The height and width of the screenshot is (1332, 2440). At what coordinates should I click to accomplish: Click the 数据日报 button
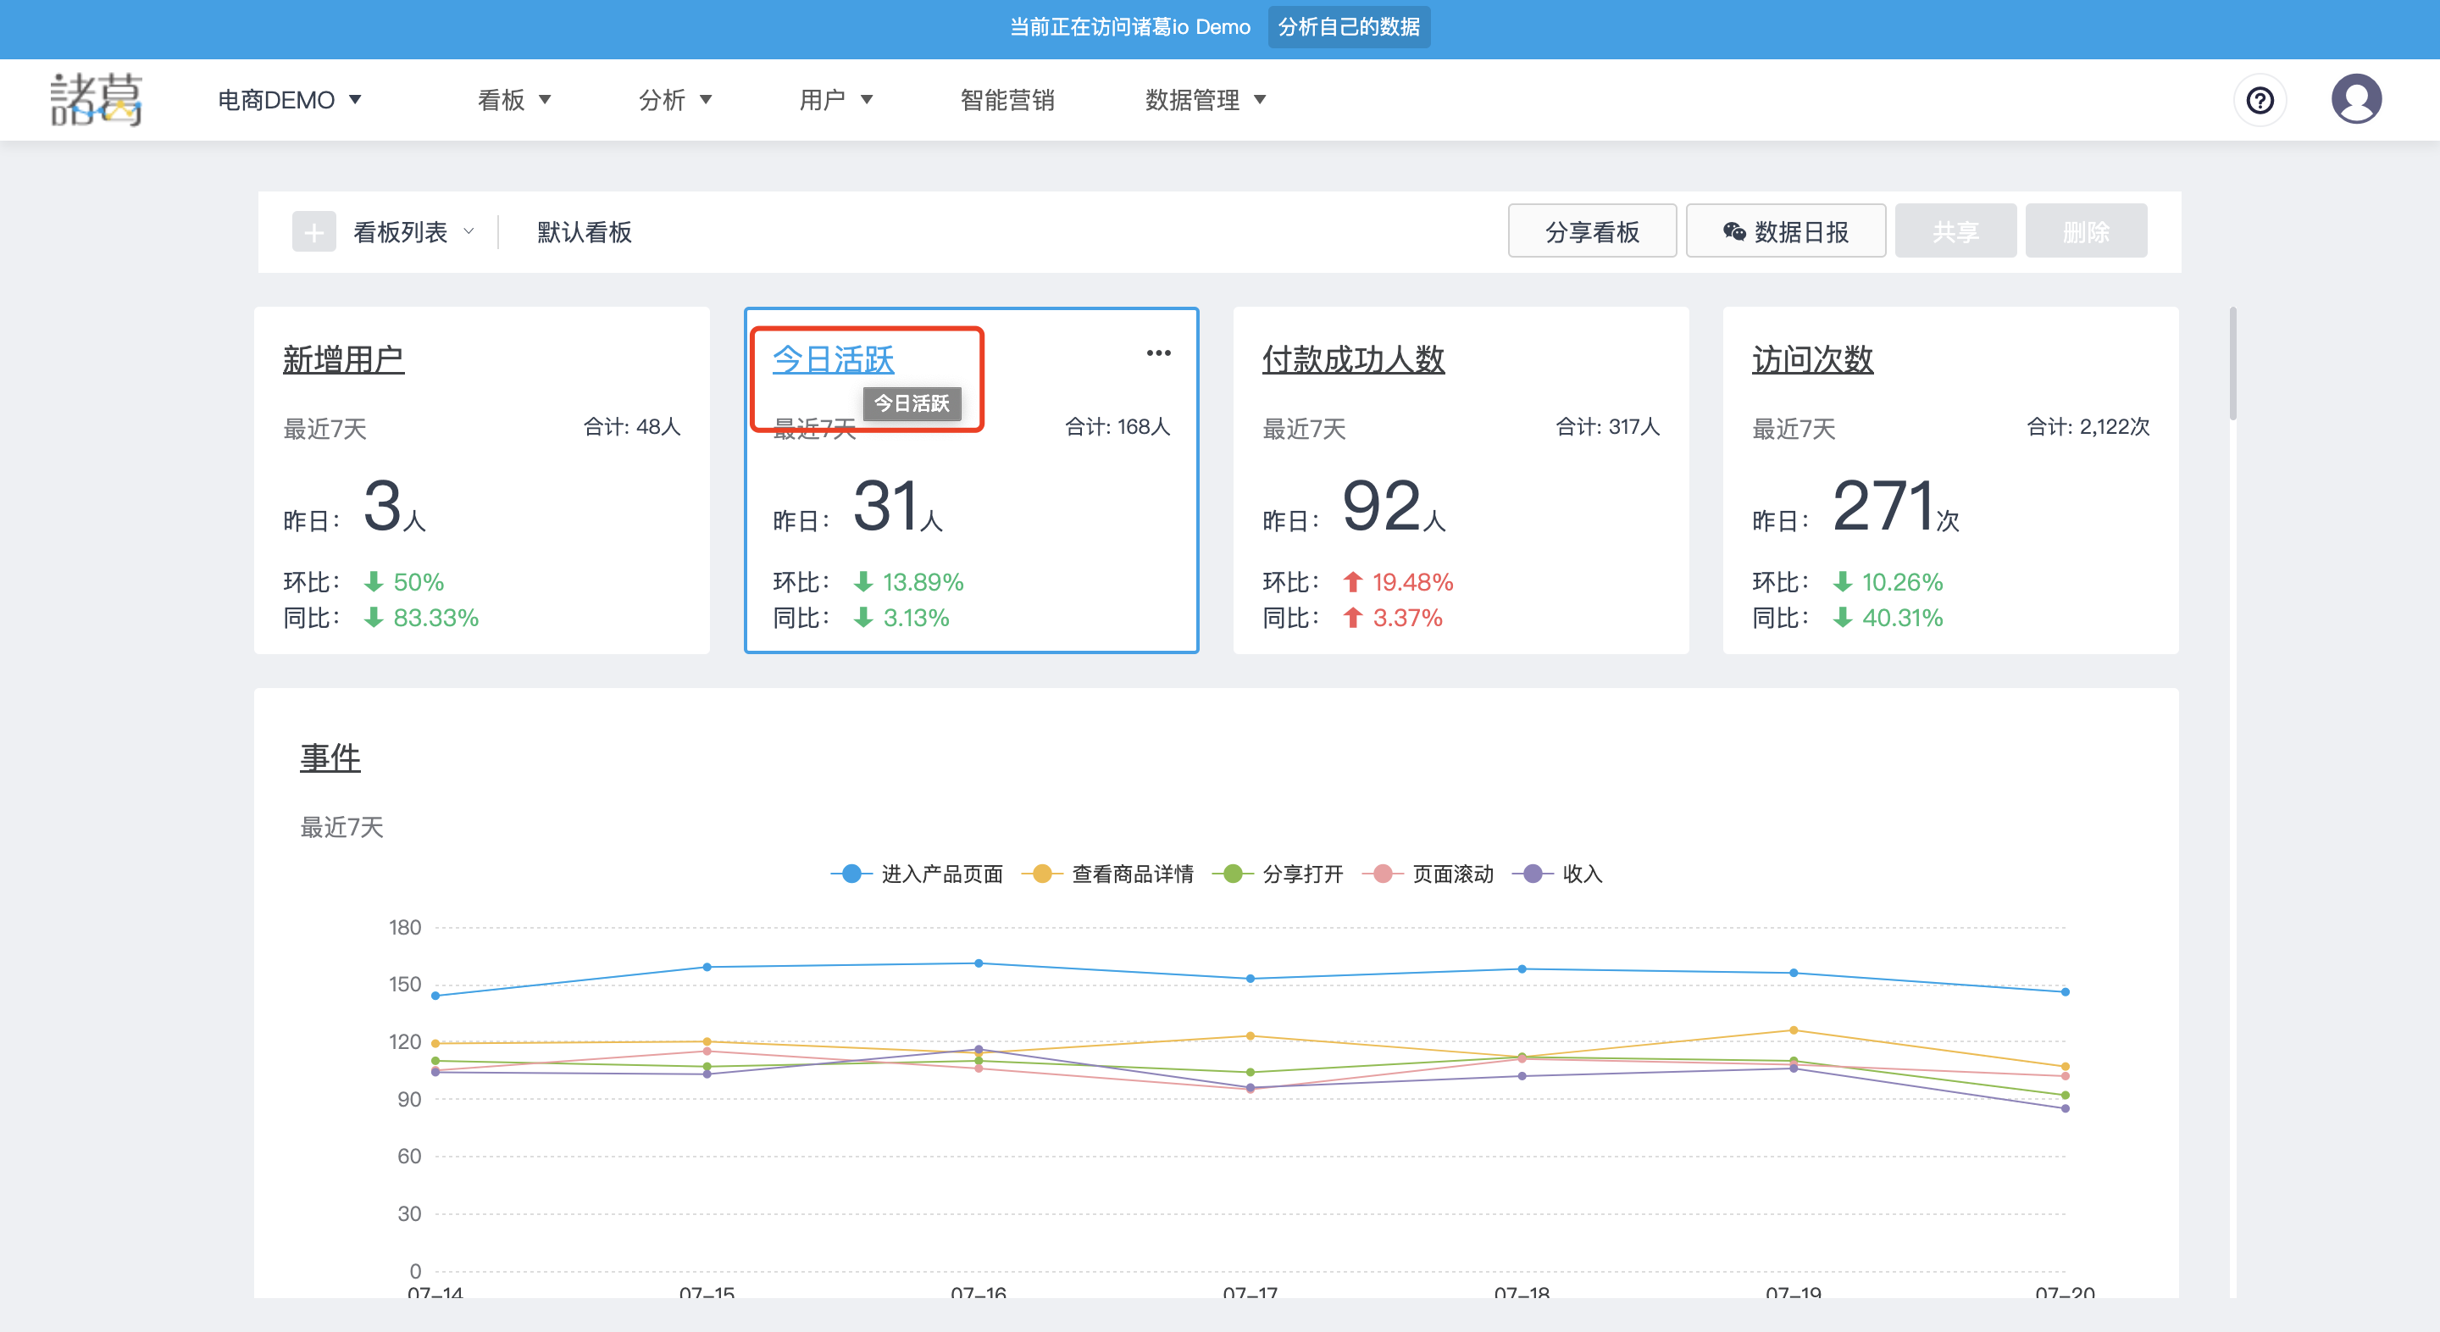click(1785, 231)
